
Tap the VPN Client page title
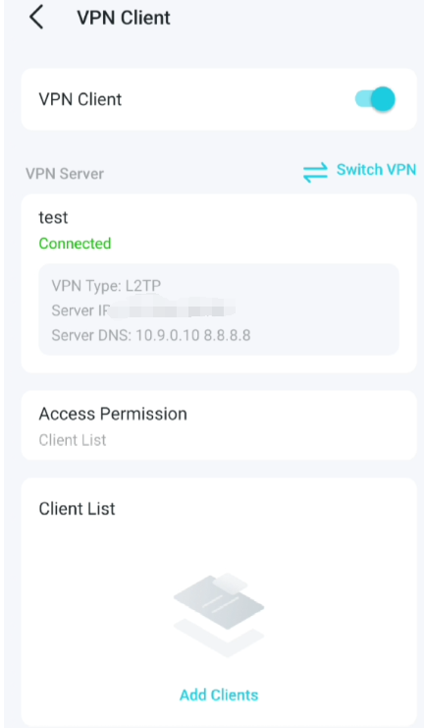pyautogui.click(x=124, y=18)
